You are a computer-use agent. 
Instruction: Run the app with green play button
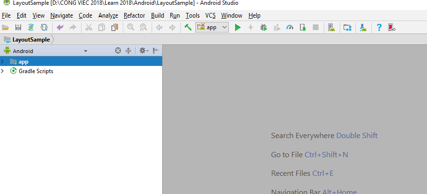(x=237, y=28)
